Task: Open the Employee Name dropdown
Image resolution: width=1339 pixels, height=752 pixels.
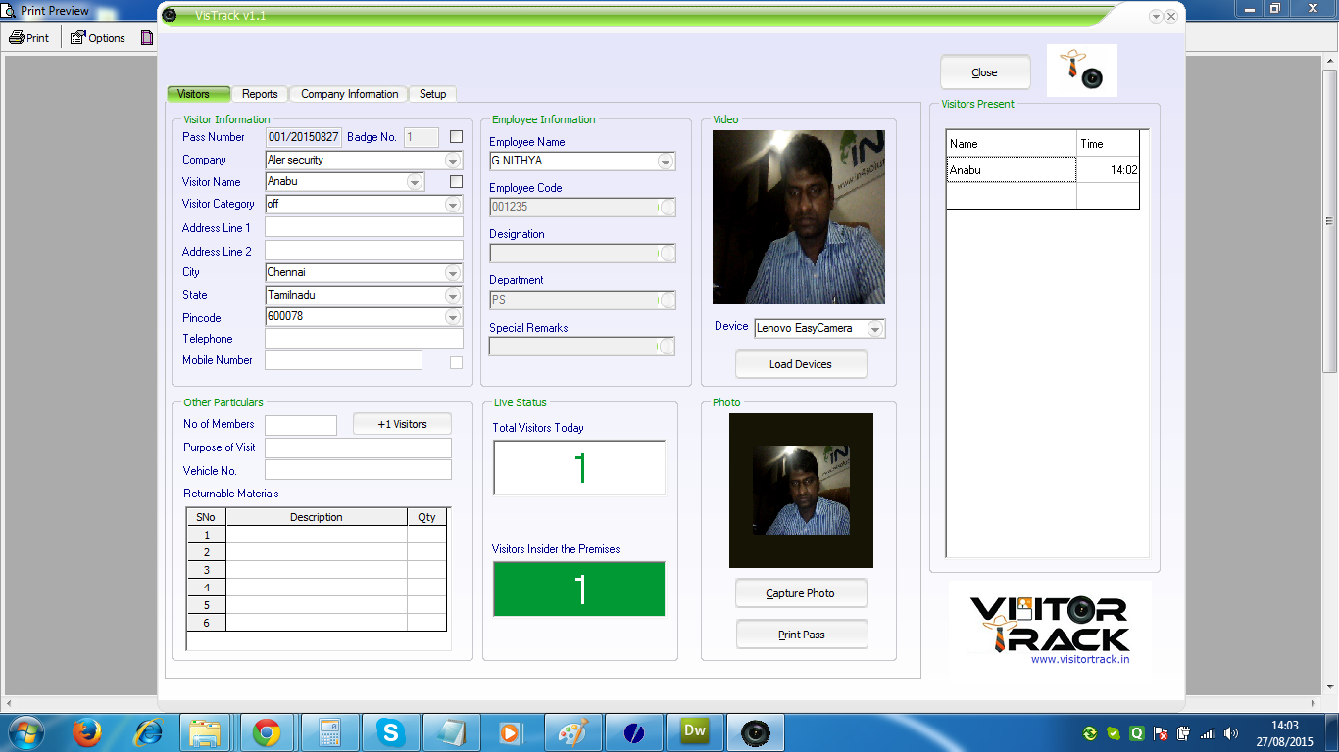Action: 666,162
